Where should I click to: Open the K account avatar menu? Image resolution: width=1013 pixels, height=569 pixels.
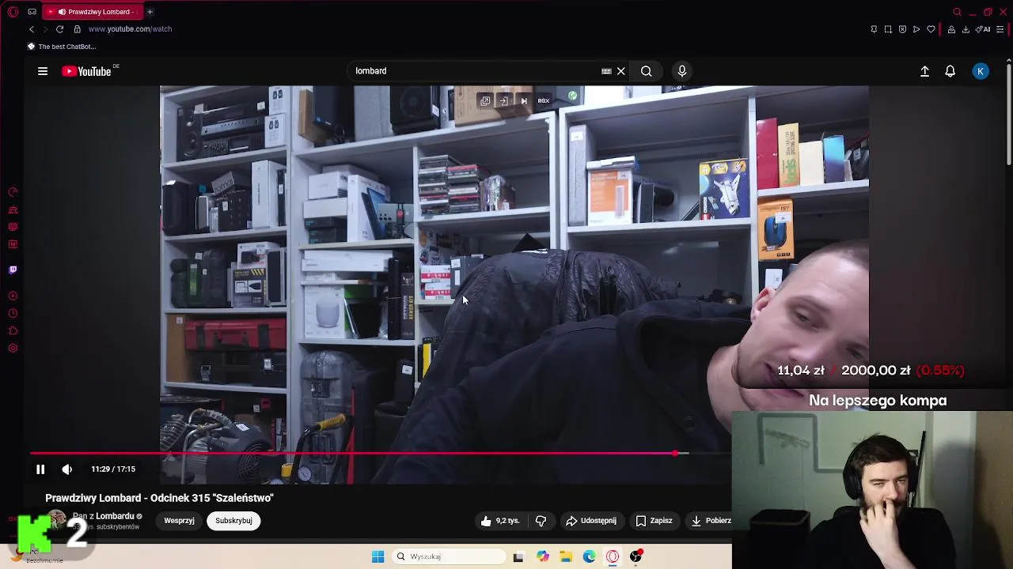pos(981,71)
